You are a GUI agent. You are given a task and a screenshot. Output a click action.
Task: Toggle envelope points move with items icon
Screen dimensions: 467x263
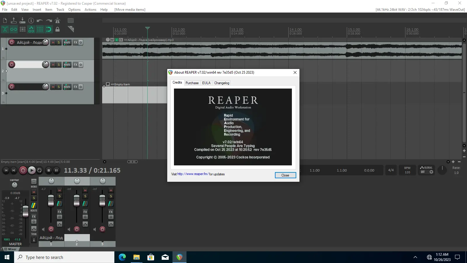point(31,29)
